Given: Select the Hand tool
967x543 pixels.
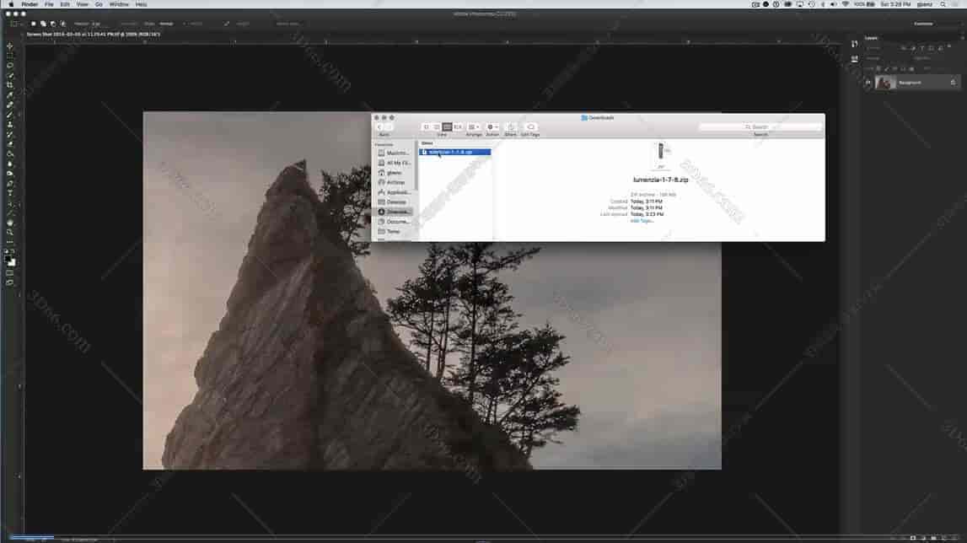Looking at the screenshot, I should pyautogui.click(x=10, y=223).
